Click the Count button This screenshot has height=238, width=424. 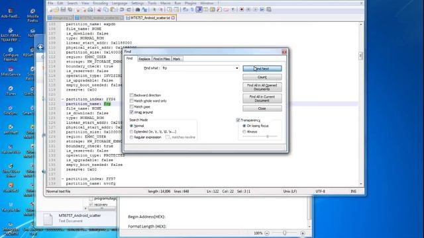pos(262,77)
